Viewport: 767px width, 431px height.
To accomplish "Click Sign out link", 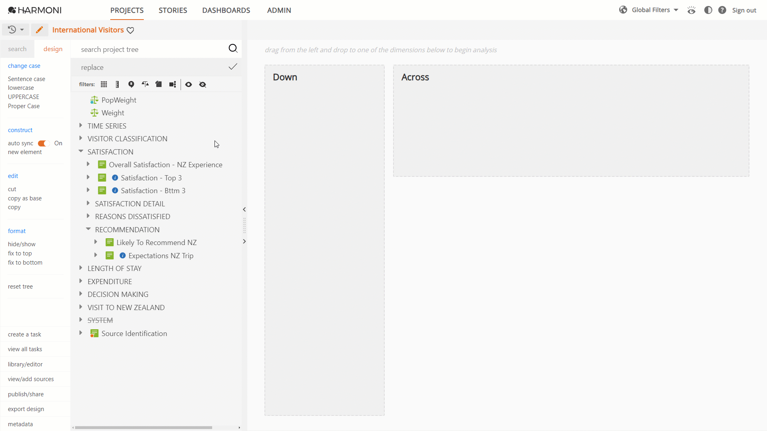I will tap(744, 10).
